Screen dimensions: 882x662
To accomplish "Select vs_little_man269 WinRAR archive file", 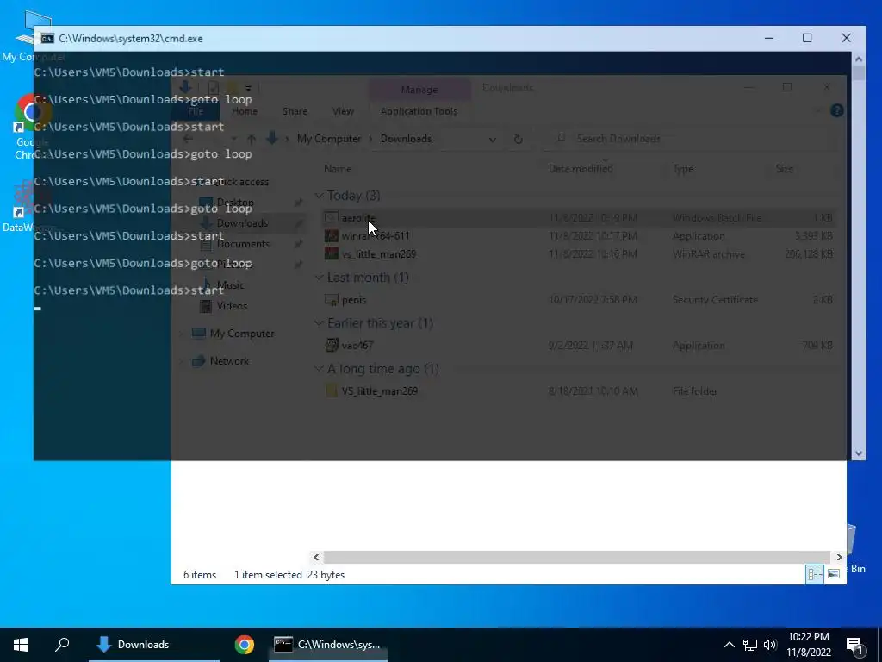I will [x=379, y=254].
